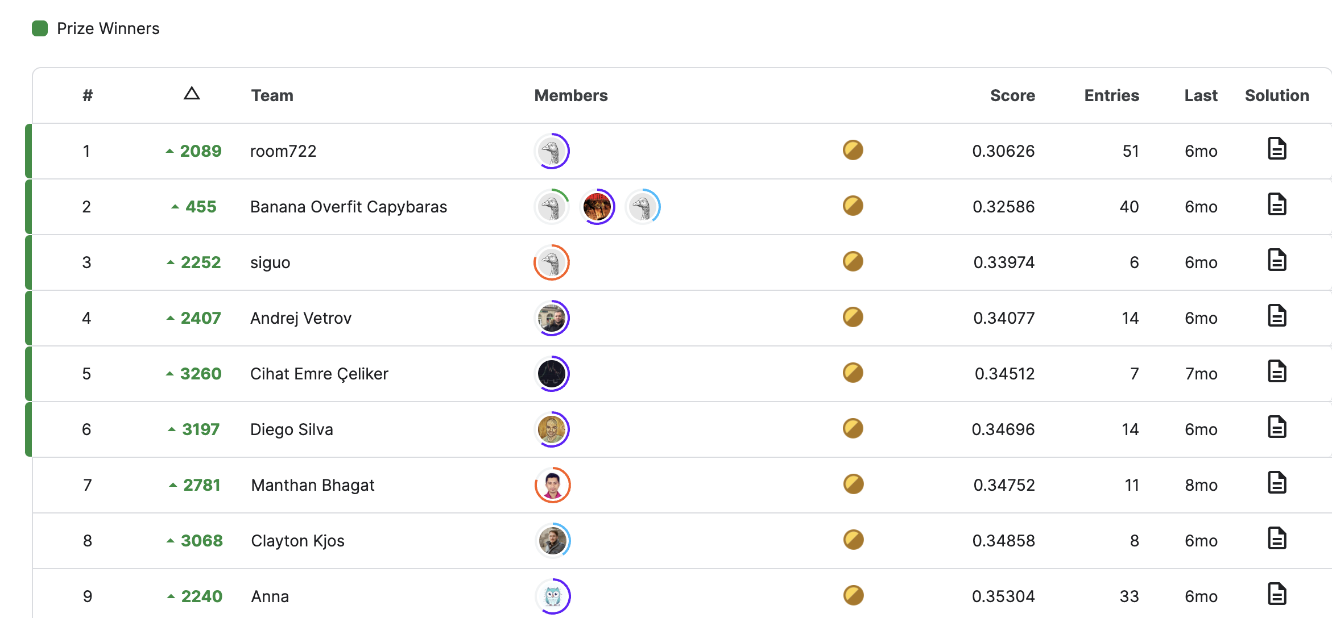Screen dimensions: 1332x618
Task: Open Andrej Vetrov's profile avatar
Action: tap(552, 318)
